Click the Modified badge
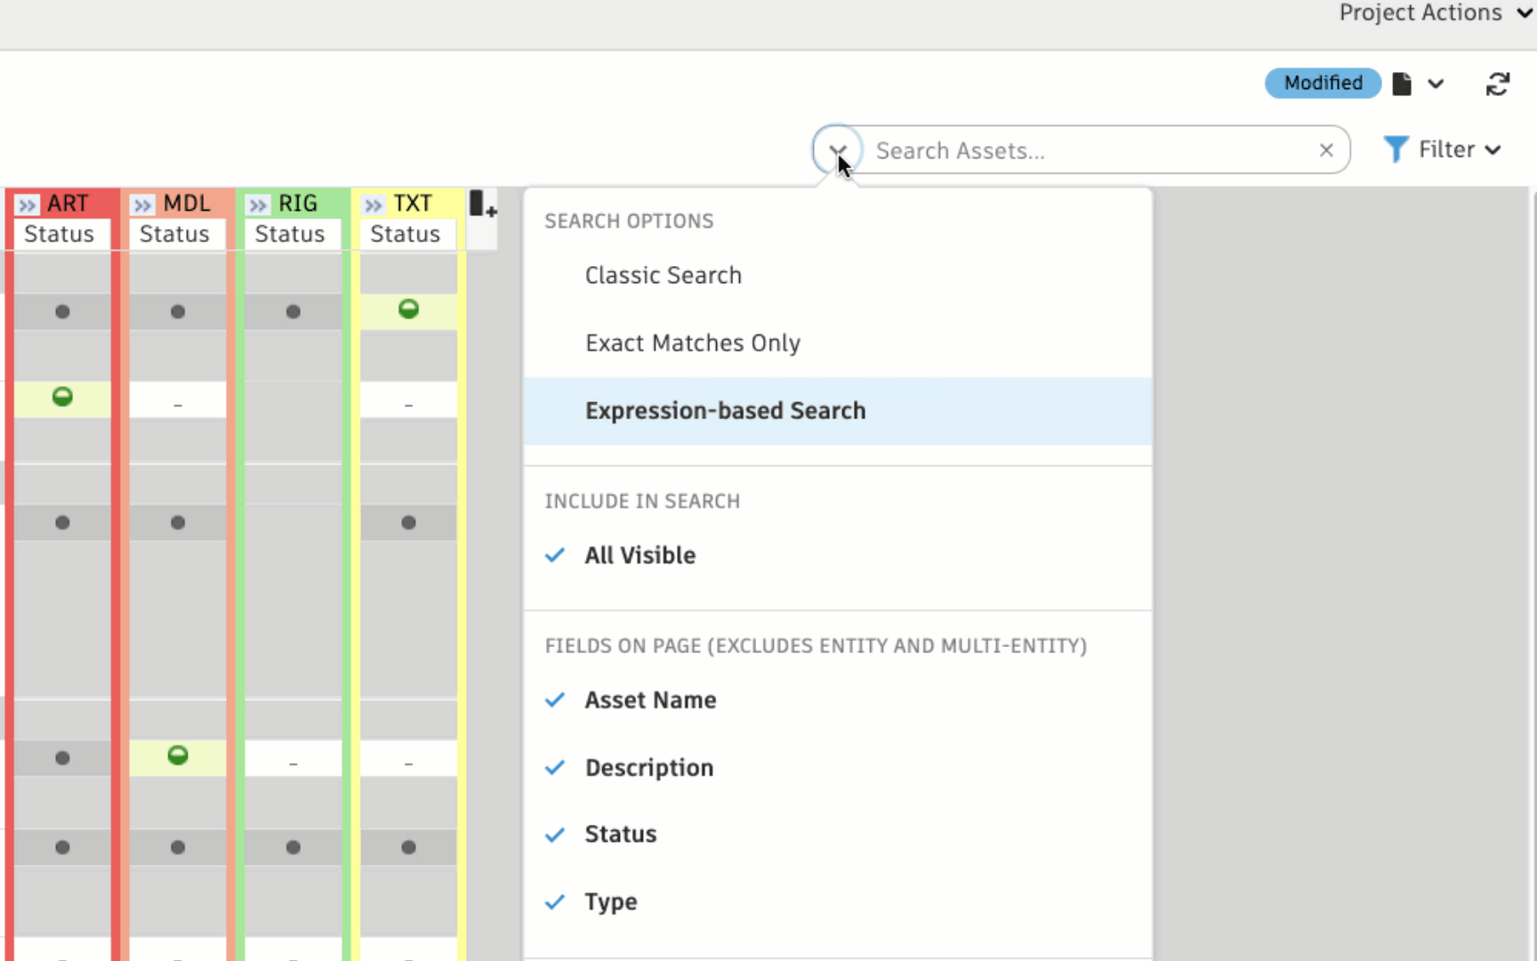 click(1323, 83)
